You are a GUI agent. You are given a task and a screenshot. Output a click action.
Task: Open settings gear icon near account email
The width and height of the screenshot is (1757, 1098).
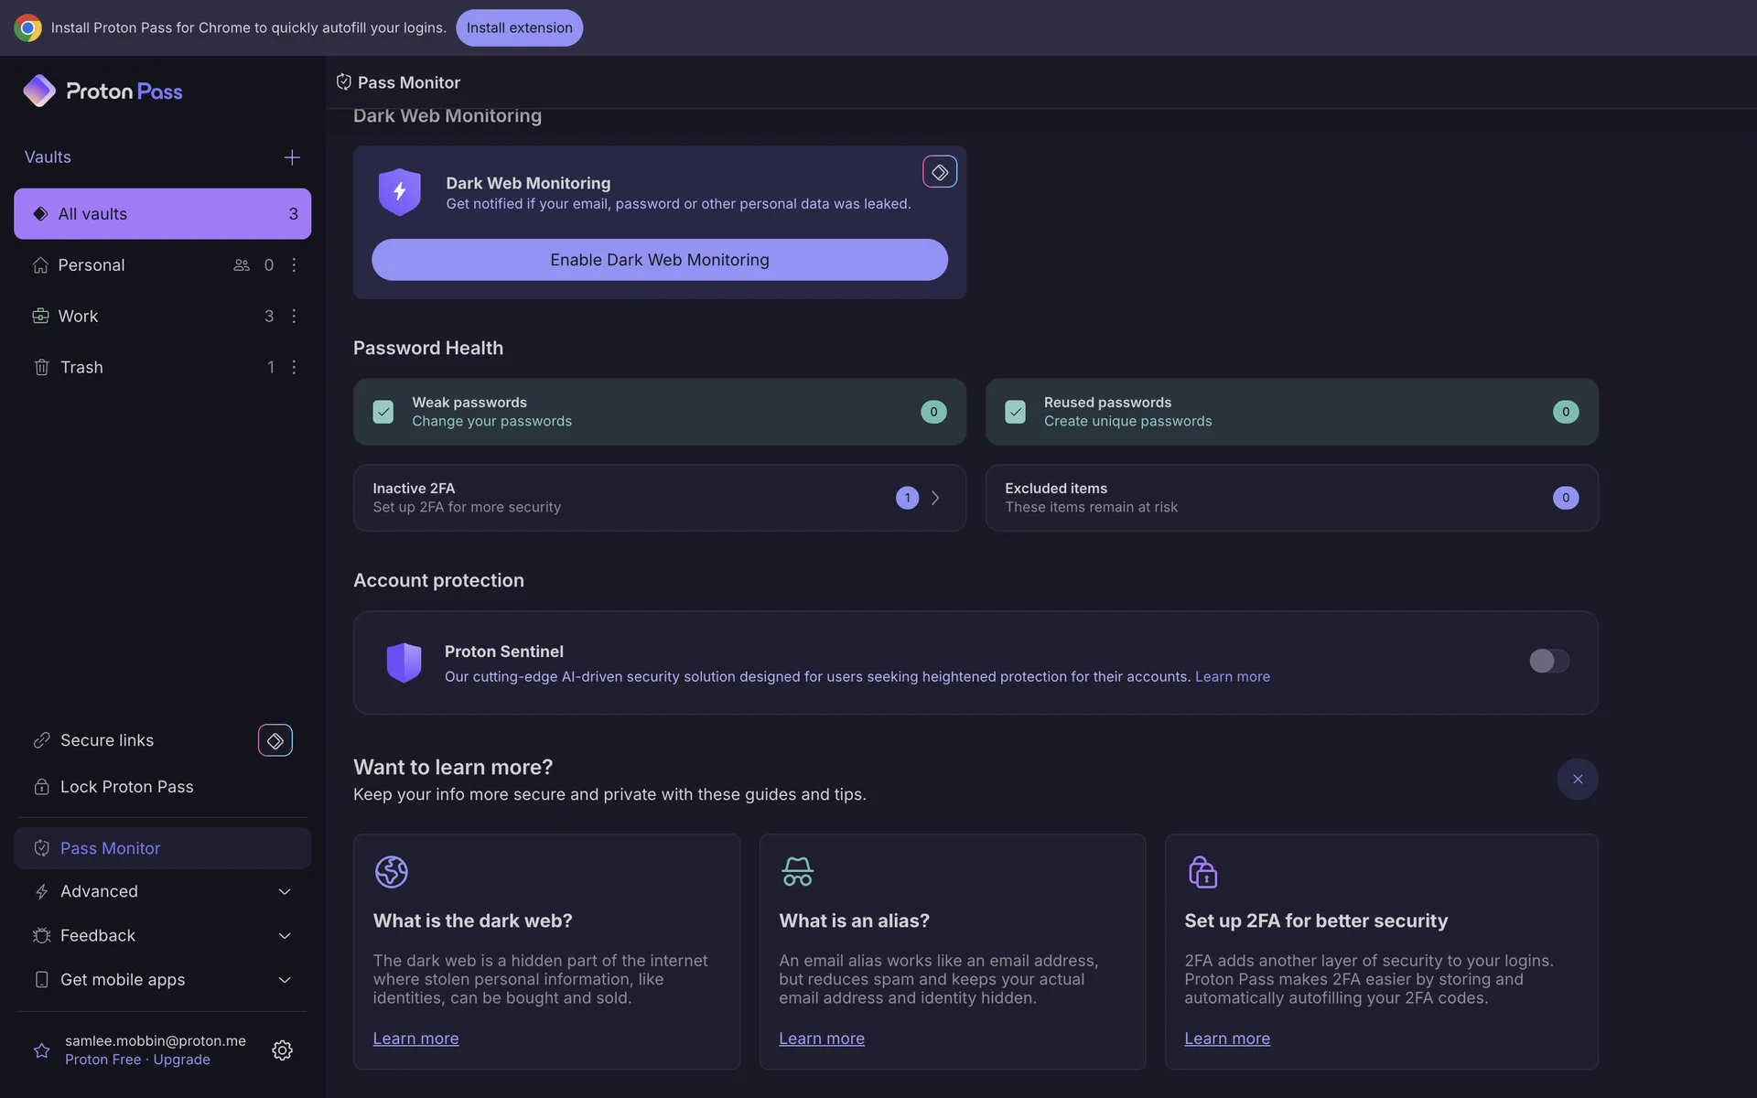pyautogui.click(x=282, y=1050)
